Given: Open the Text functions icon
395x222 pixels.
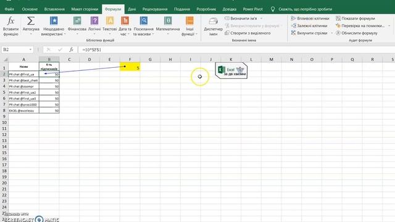Looking at the screenshot, I should click(110, 21).
